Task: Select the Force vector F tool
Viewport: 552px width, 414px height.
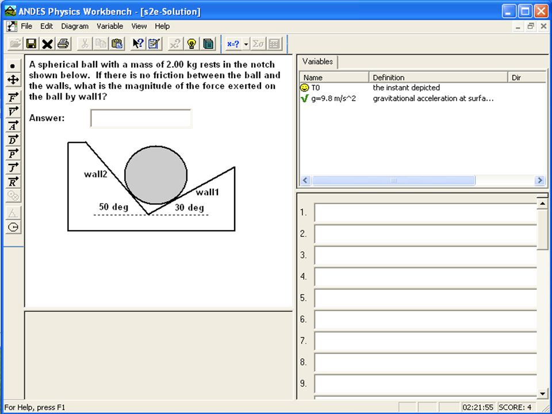Action: click(13, 98)
